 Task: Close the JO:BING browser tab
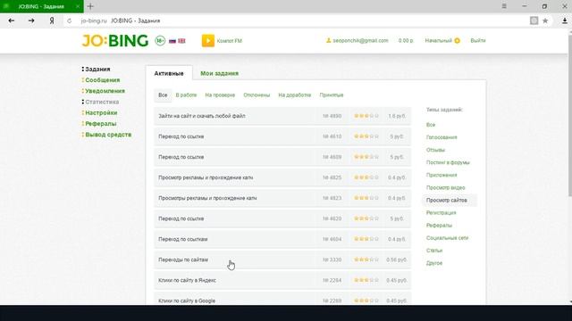click(78, 6)
